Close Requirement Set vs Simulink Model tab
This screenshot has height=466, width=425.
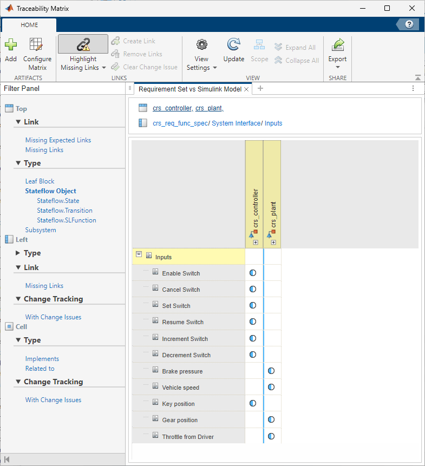(x=246, y=89)
